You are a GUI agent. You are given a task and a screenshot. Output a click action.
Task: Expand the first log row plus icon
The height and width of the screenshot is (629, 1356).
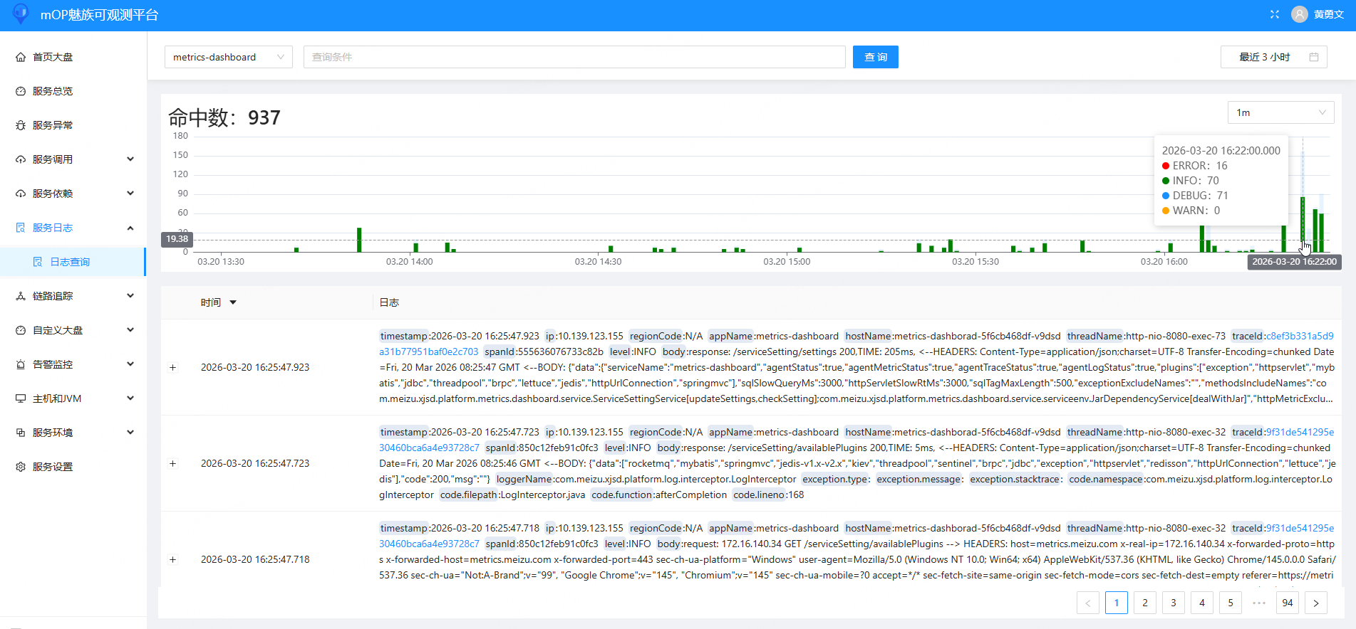(172, 368)
